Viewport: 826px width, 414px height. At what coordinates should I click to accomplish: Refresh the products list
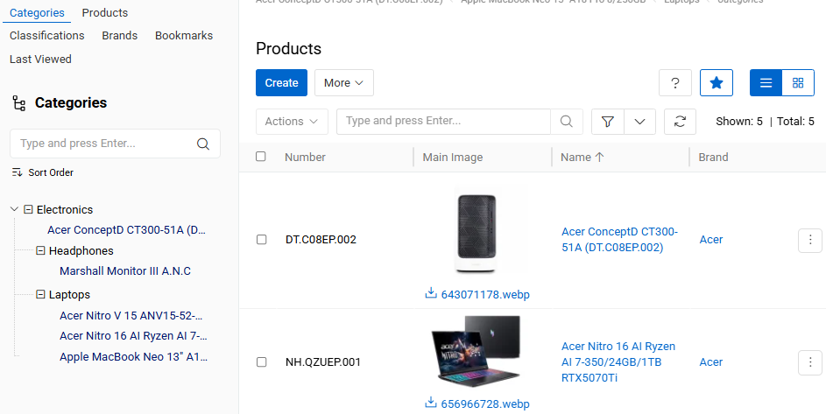click(680, 121)
